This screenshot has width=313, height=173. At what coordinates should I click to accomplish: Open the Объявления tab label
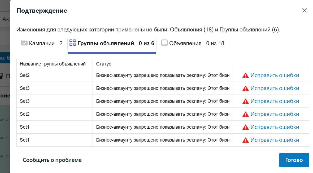click(185, 43)
